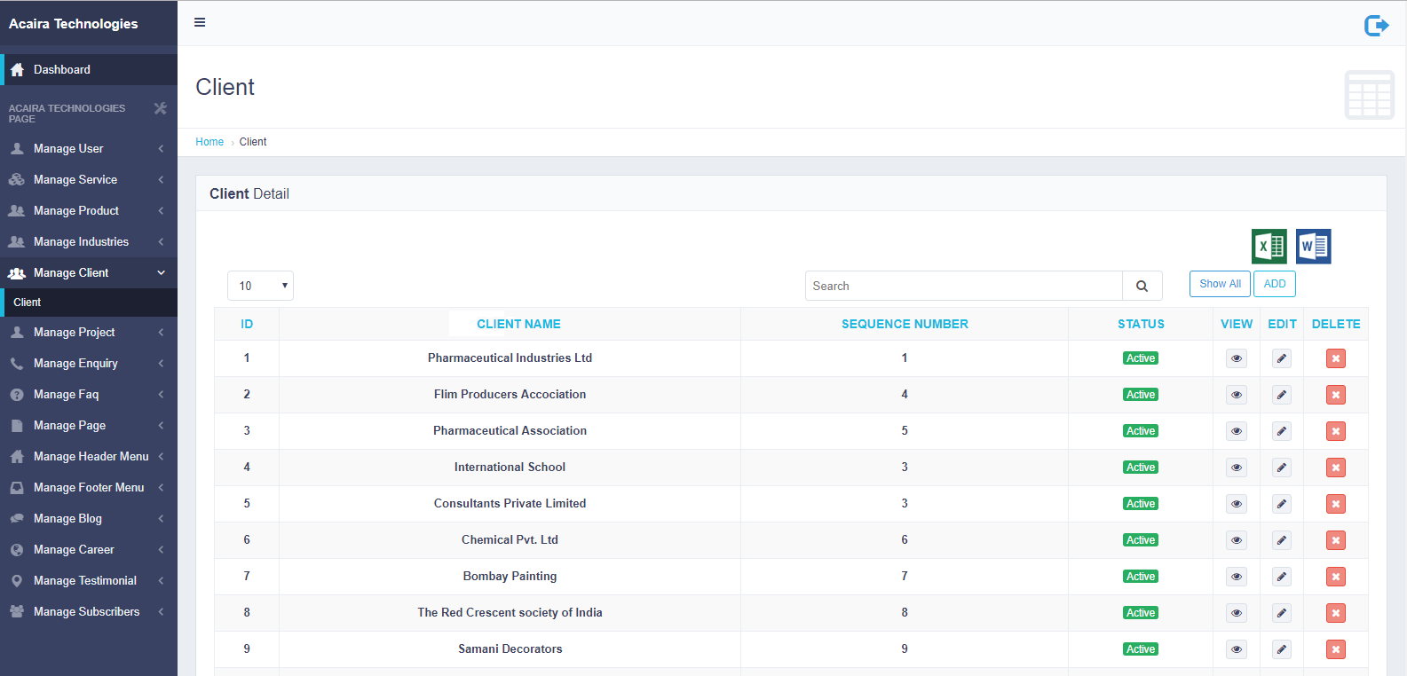This screenshot has height=676, width=1407.
Task: Open the rows-per-page dropdown showing 10
Action: (260, 286)
